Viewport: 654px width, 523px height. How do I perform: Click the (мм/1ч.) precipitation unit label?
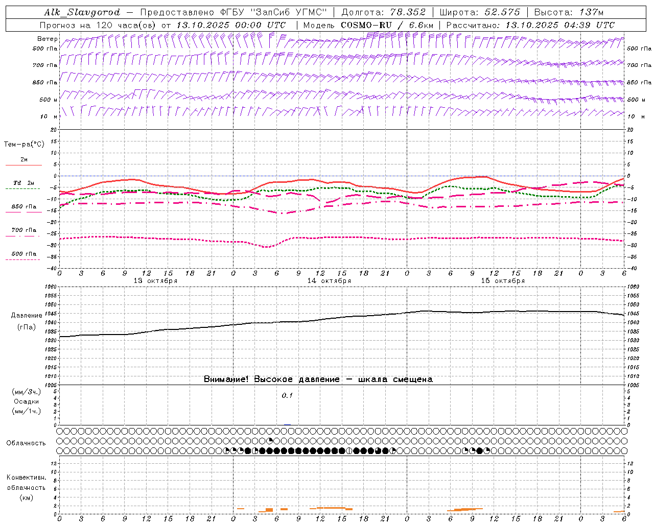click(x=27, y=411)
